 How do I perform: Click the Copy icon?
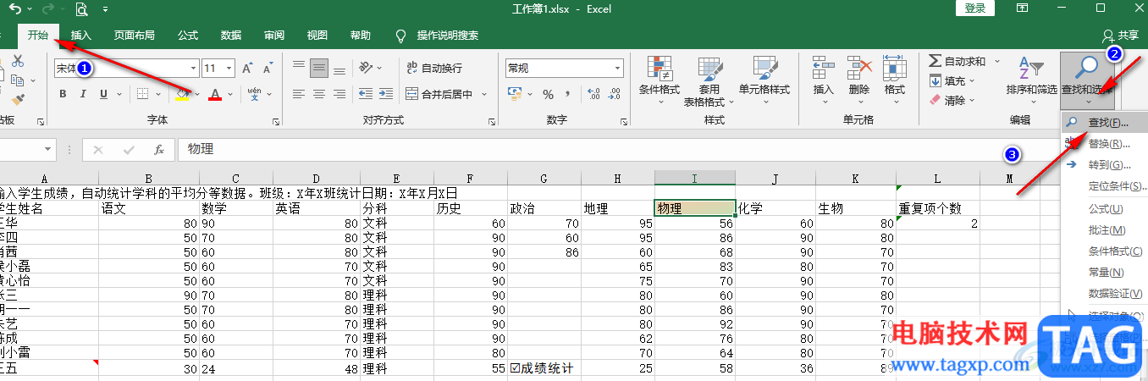click(18, 80)
